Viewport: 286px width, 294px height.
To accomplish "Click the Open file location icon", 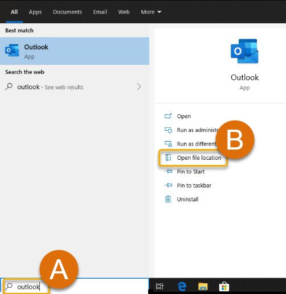I will (x=168, y=158).
